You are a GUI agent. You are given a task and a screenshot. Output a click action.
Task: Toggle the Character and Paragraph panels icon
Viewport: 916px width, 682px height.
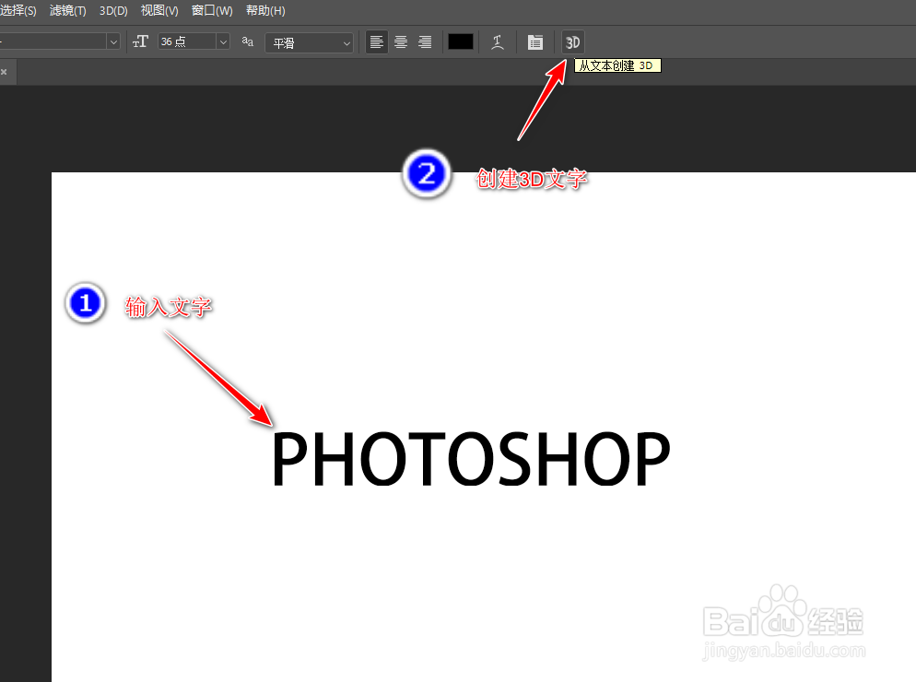pyautogui.click(x=535, y=41)
